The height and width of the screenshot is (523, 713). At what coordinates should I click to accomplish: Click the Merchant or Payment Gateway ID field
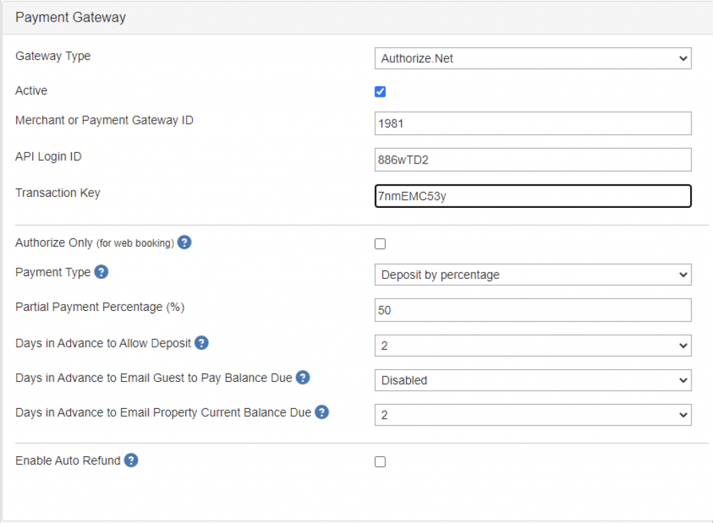pyautogui.click(x=533, y=124)
